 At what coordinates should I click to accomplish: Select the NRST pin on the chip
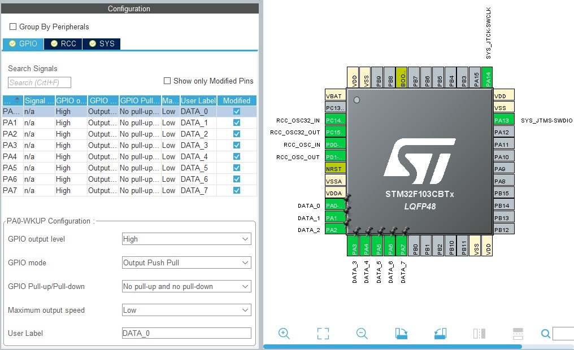coord(336,169)
